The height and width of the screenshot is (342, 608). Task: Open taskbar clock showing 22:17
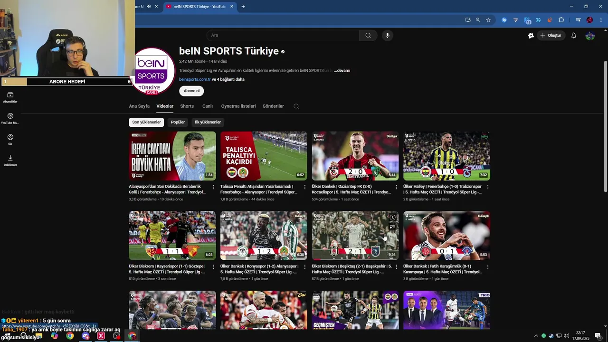(x=580, y=336)
